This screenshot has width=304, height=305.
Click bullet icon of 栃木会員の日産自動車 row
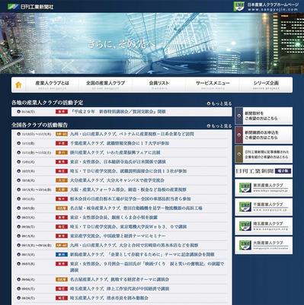[x=18, y=199]
